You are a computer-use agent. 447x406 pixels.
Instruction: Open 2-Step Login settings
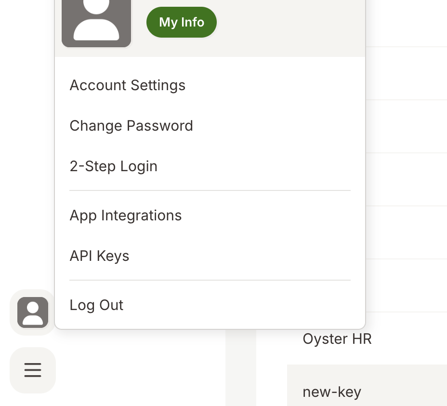114,166
